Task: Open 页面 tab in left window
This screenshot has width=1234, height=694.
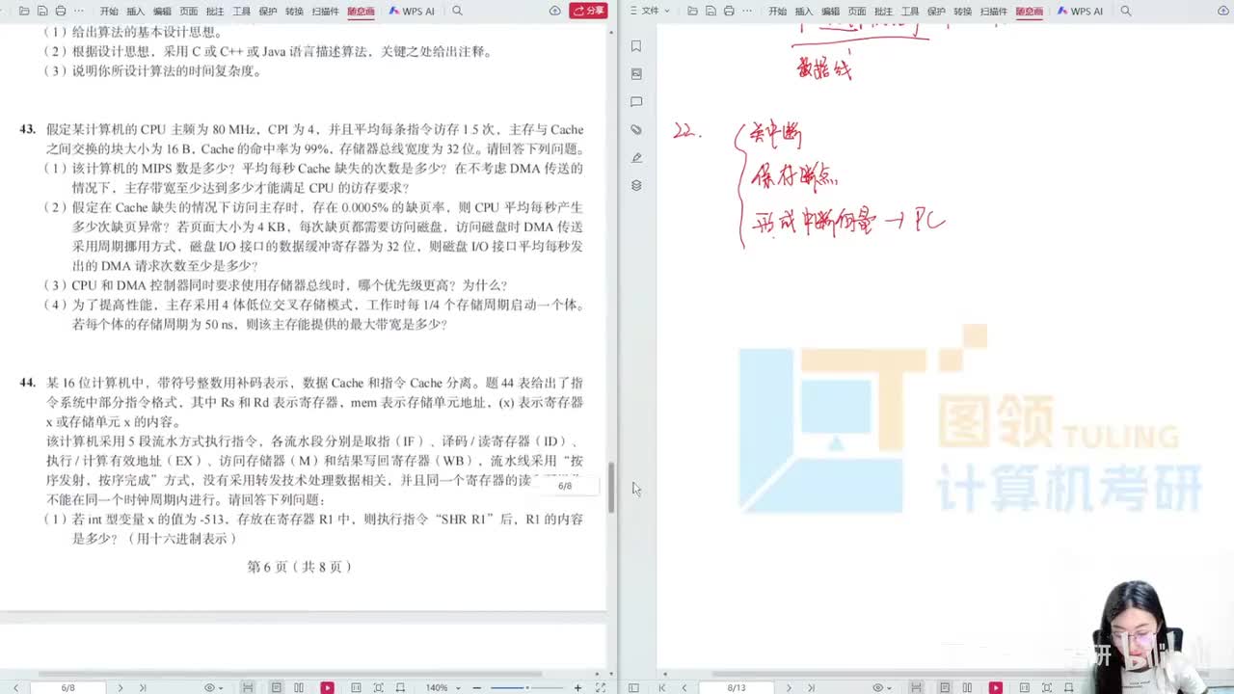Action: click(x=189, y=12)
